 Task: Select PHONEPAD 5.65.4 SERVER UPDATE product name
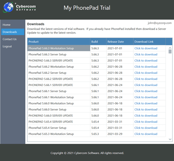tap(51, 122)
